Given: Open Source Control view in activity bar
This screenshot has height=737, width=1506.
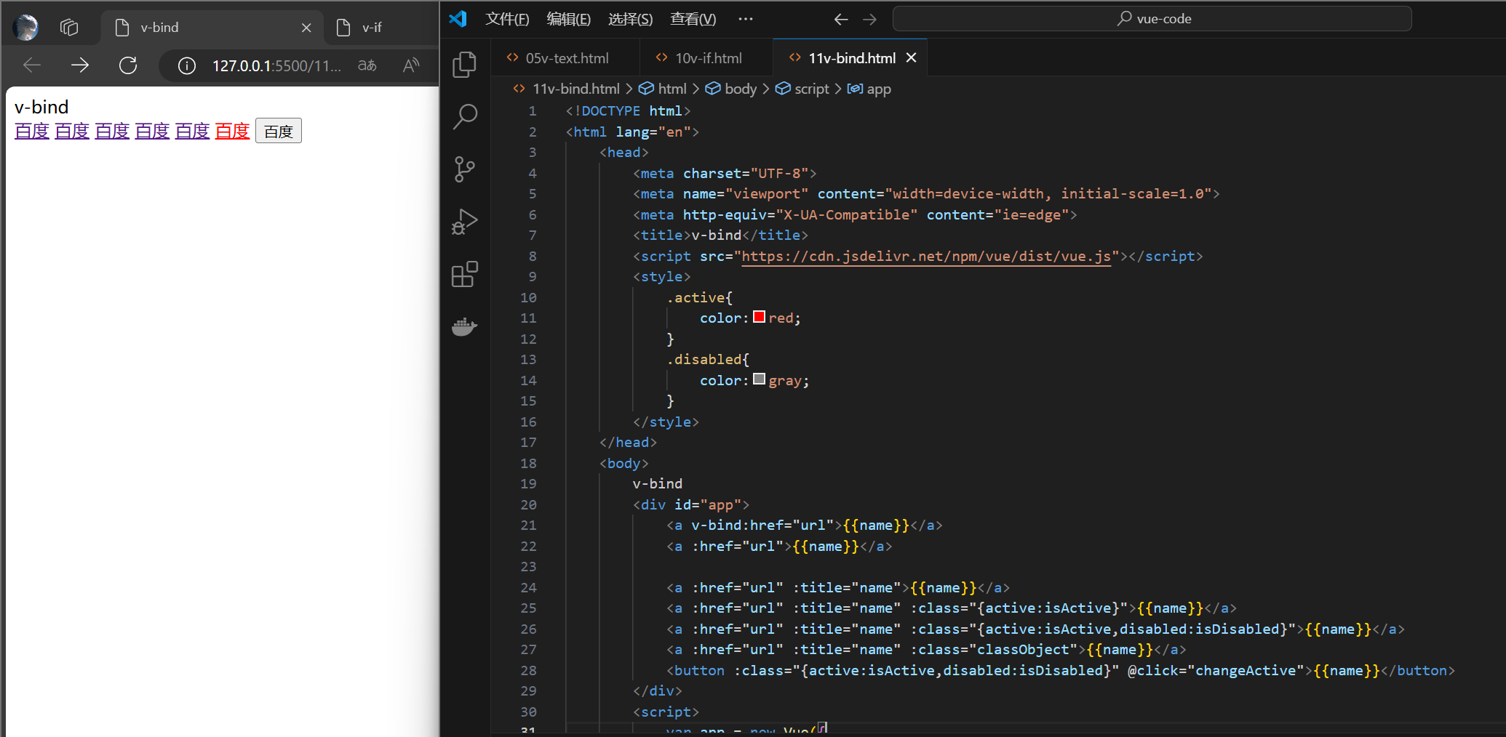Looking at the screenshot, I should click(465, 169).
